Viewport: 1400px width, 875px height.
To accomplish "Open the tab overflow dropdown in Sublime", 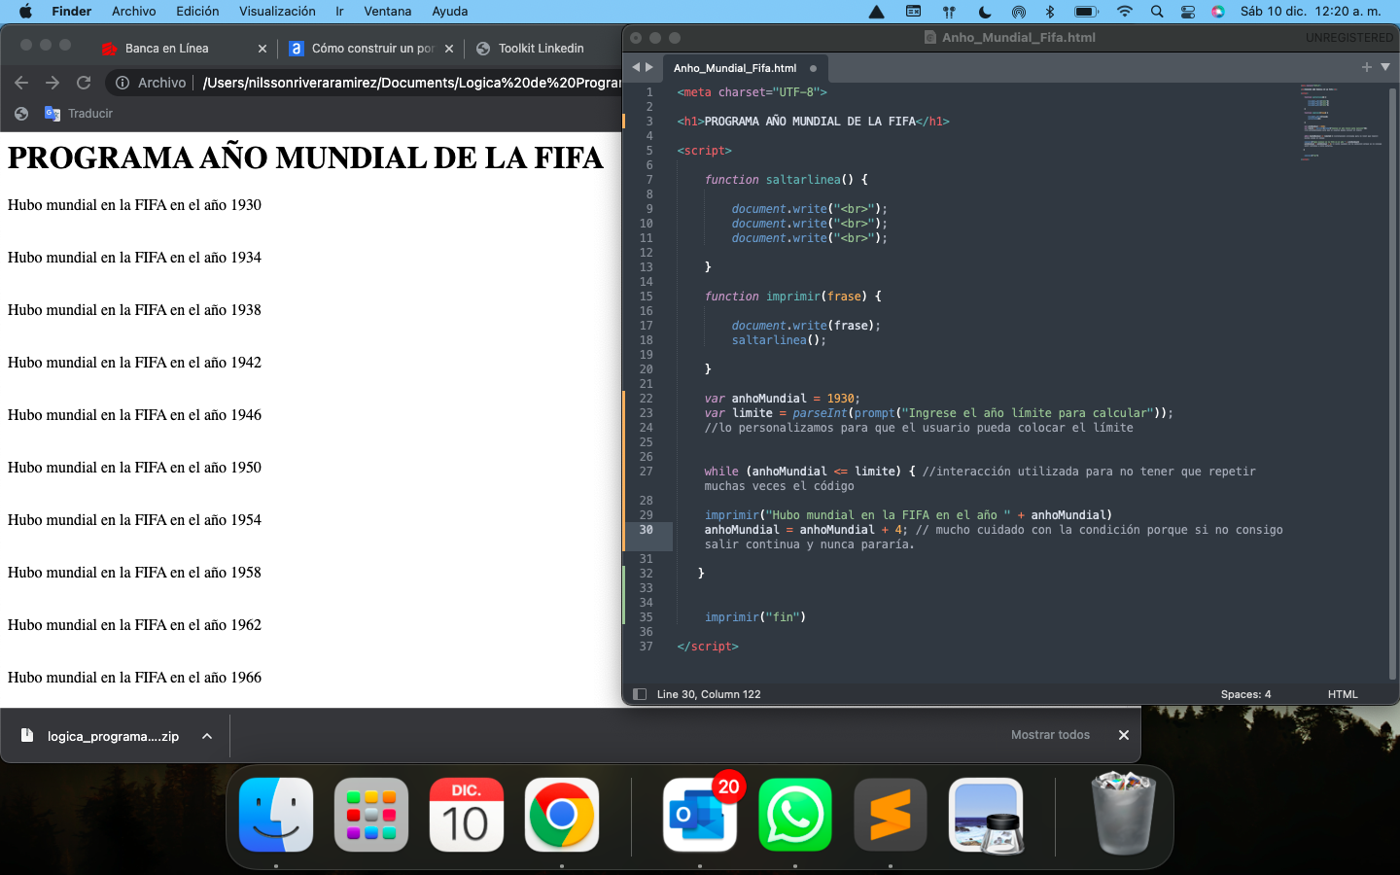I will [1384, 67].
